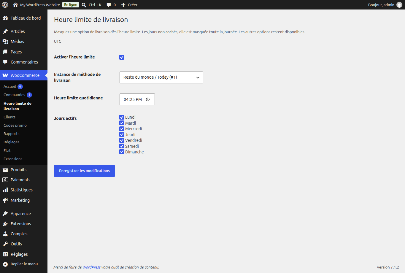Open Rapports submenu item
Image resolution: width=405 pixels, height=273 pixels.
click(11, 134)
